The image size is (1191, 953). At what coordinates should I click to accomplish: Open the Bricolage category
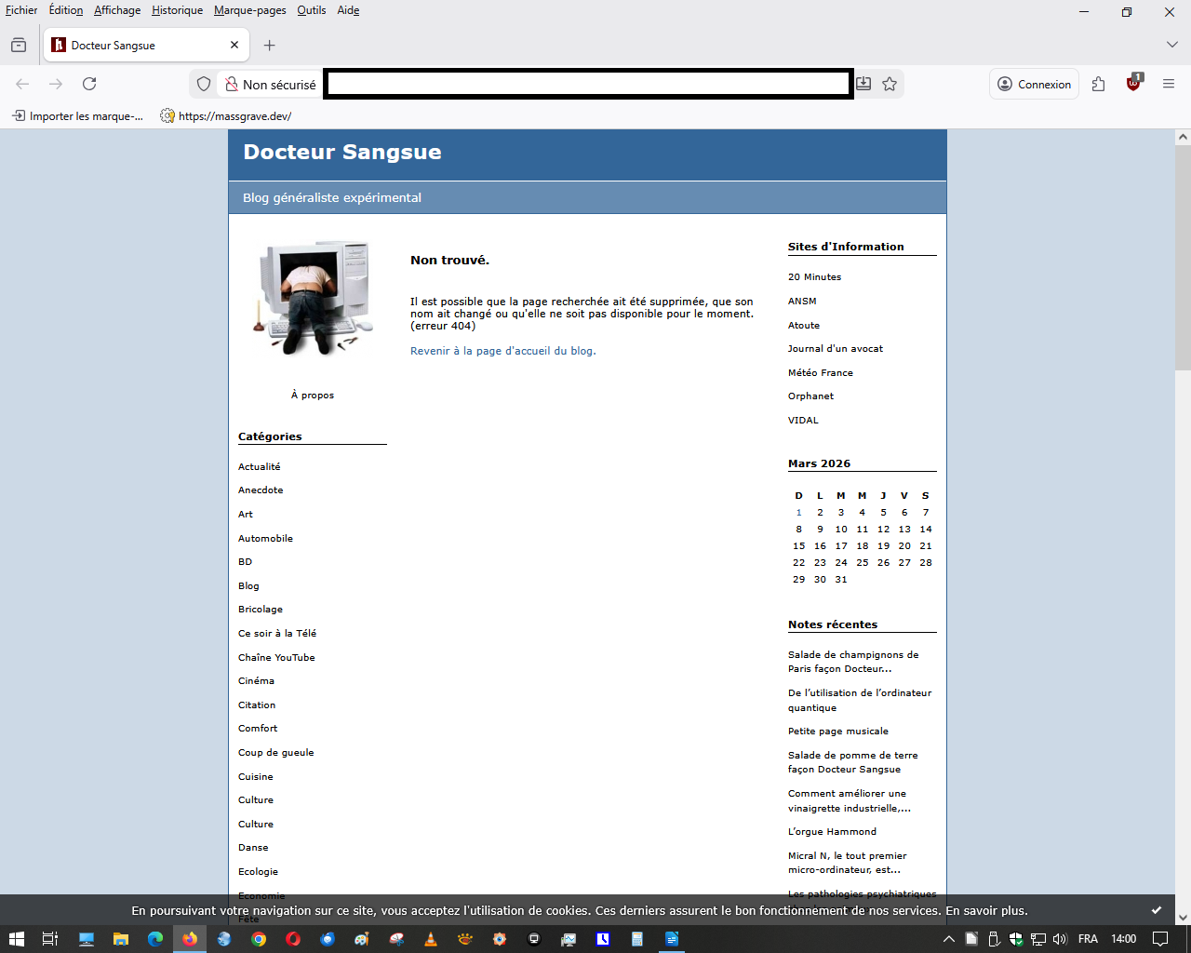(x=261, y=609)
